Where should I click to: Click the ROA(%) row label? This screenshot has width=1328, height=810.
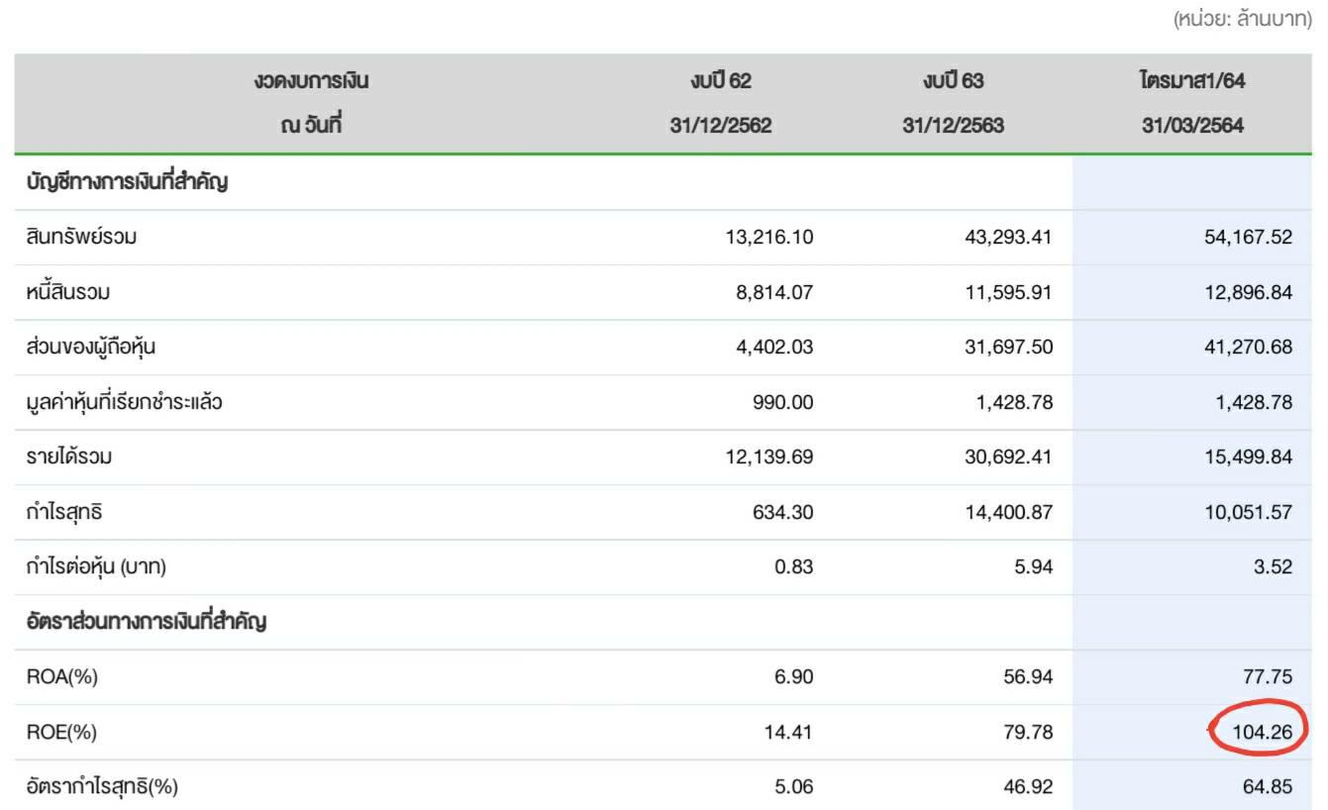(62, 677)
